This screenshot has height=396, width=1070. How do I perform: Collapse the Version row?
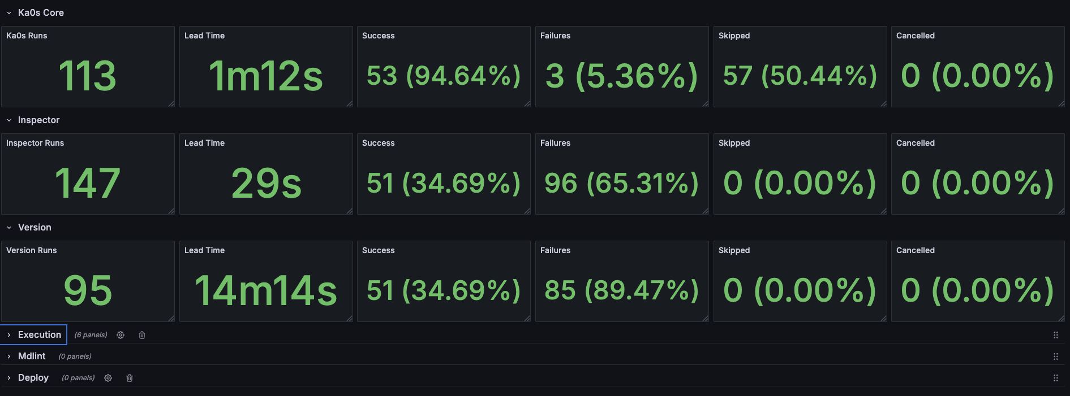(9, 227)
